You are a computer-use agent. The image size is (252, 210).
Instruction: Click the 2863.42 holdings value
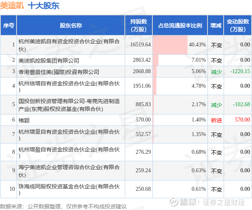coord(142,60)
